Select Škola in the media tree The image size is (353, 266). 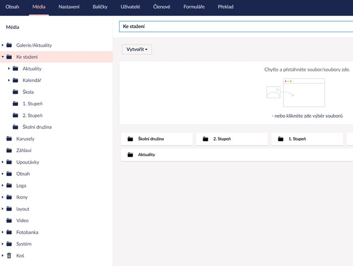[x=28, y=92]
